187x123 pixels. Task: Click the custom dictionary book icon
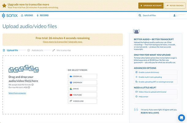[136, 72]
